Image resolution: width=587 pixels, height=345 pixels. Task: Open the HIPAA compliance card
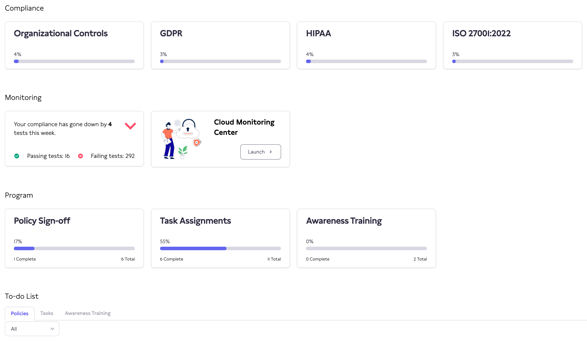[366, 45]
